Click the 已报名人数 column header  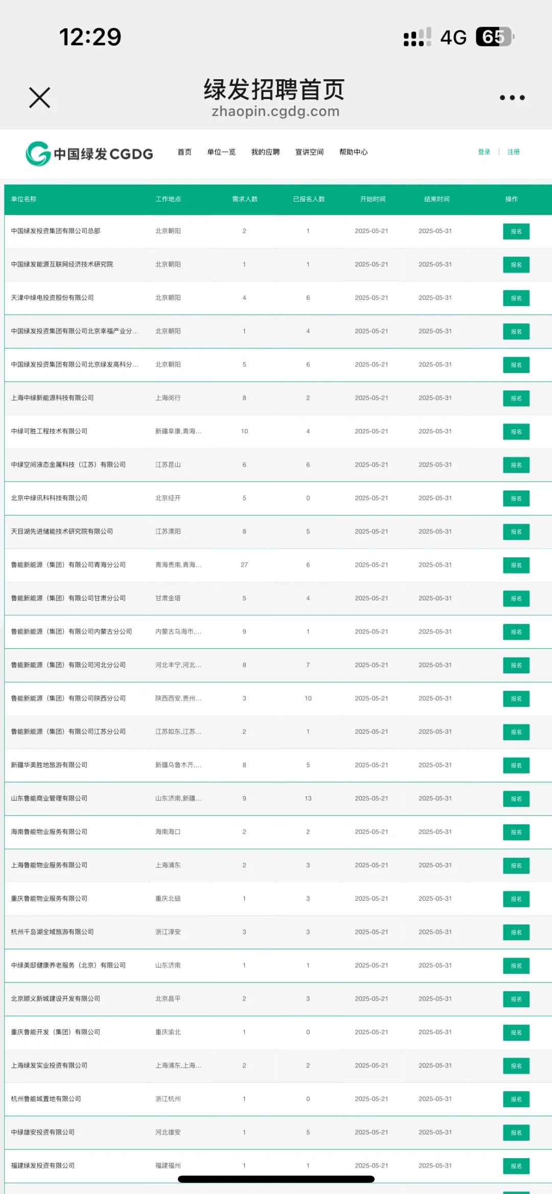(x=309, y=199)
